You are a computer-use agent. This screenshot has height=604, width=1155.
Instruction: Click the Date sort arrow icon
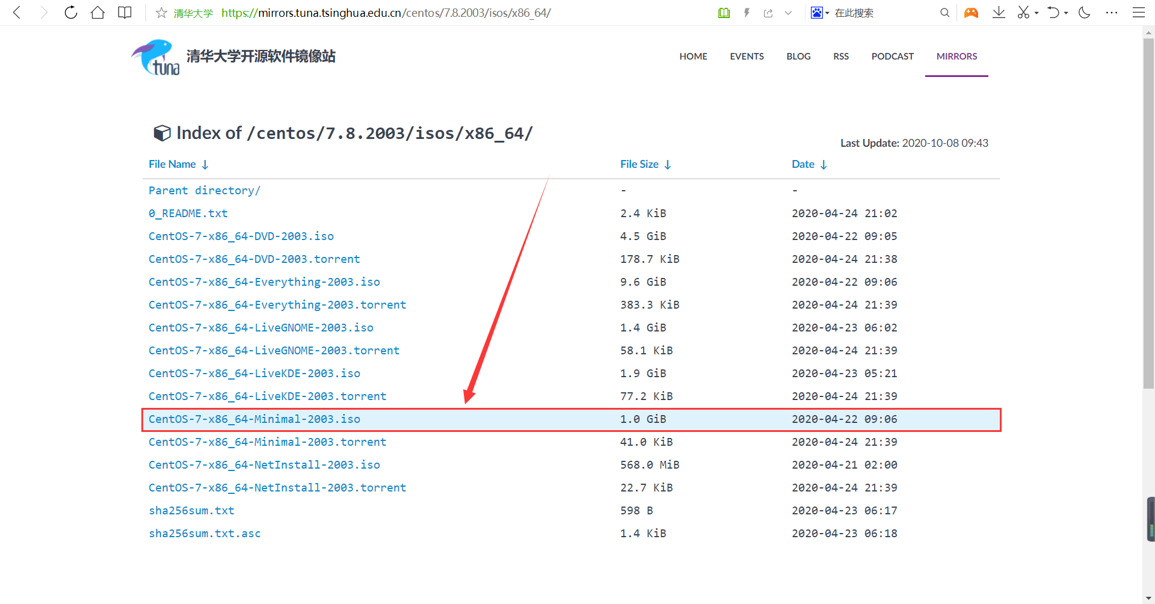point(824,165)
